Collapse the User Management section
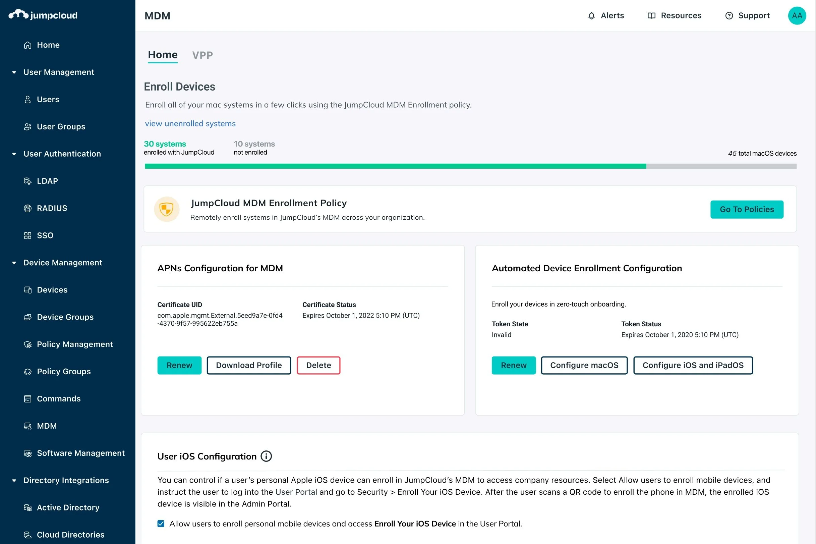This screenshot has height=544, width=816. pos(14,72)
